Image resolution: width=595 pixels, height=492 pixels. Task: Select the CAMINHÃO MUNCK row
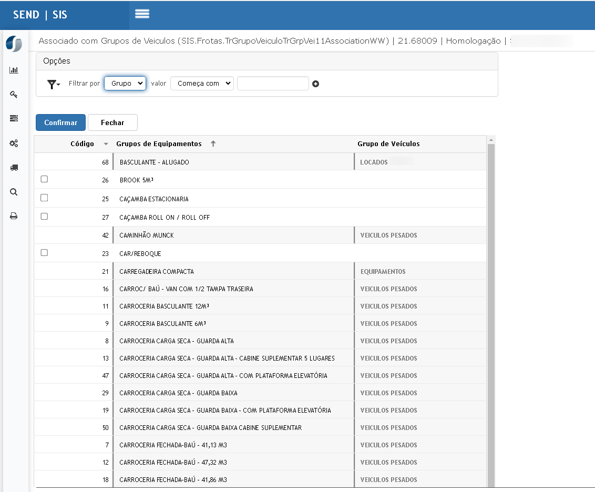(x=260, y=235)
